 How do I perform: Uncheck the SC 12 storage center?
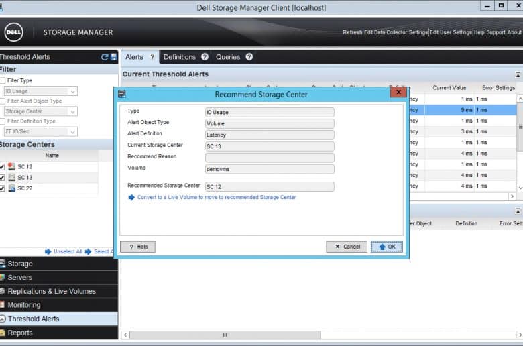click(x=2, y=166)
